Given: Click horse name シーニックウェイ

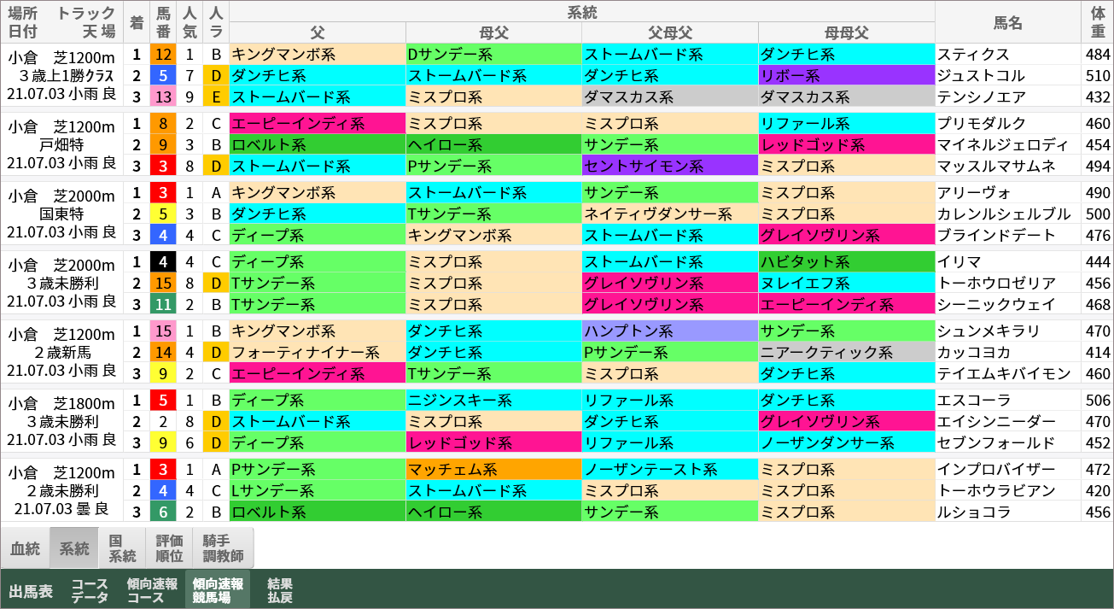Looking at the screenshot, I should [996, 304].
